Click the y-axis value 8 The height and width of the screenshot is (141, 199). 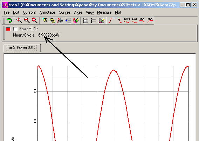(x=35, y=121)
